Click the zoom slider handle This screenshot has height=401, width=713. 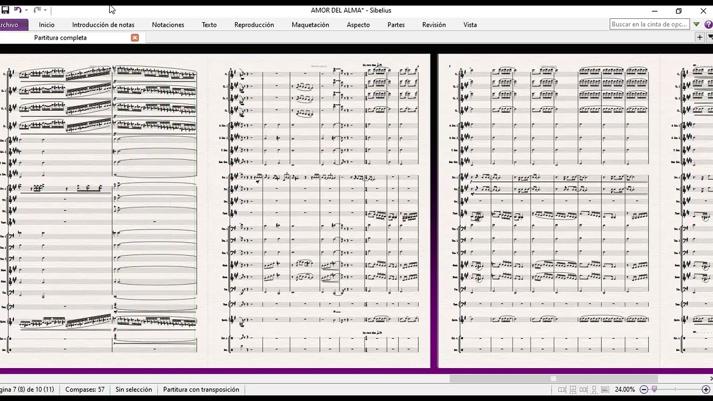coord(655,389)
